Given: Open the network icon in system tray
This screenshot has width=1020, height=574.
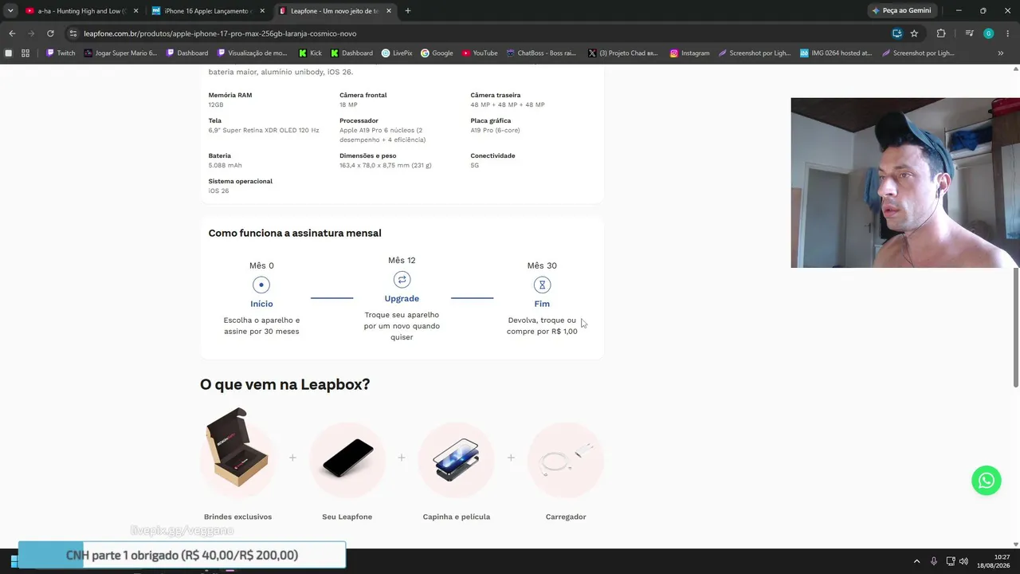Looking at the screenshot, I should [950, 561].
